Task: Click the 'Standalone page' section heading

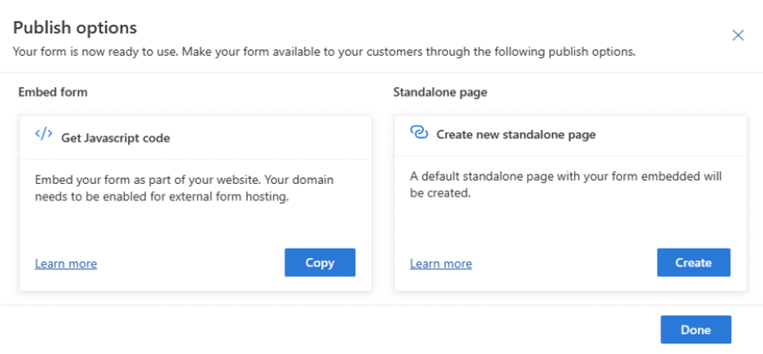Action: coord(440,92)
